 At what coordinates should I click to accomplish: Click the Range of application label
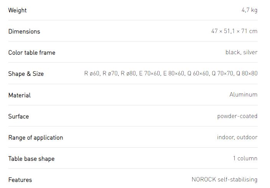(36, 138)
